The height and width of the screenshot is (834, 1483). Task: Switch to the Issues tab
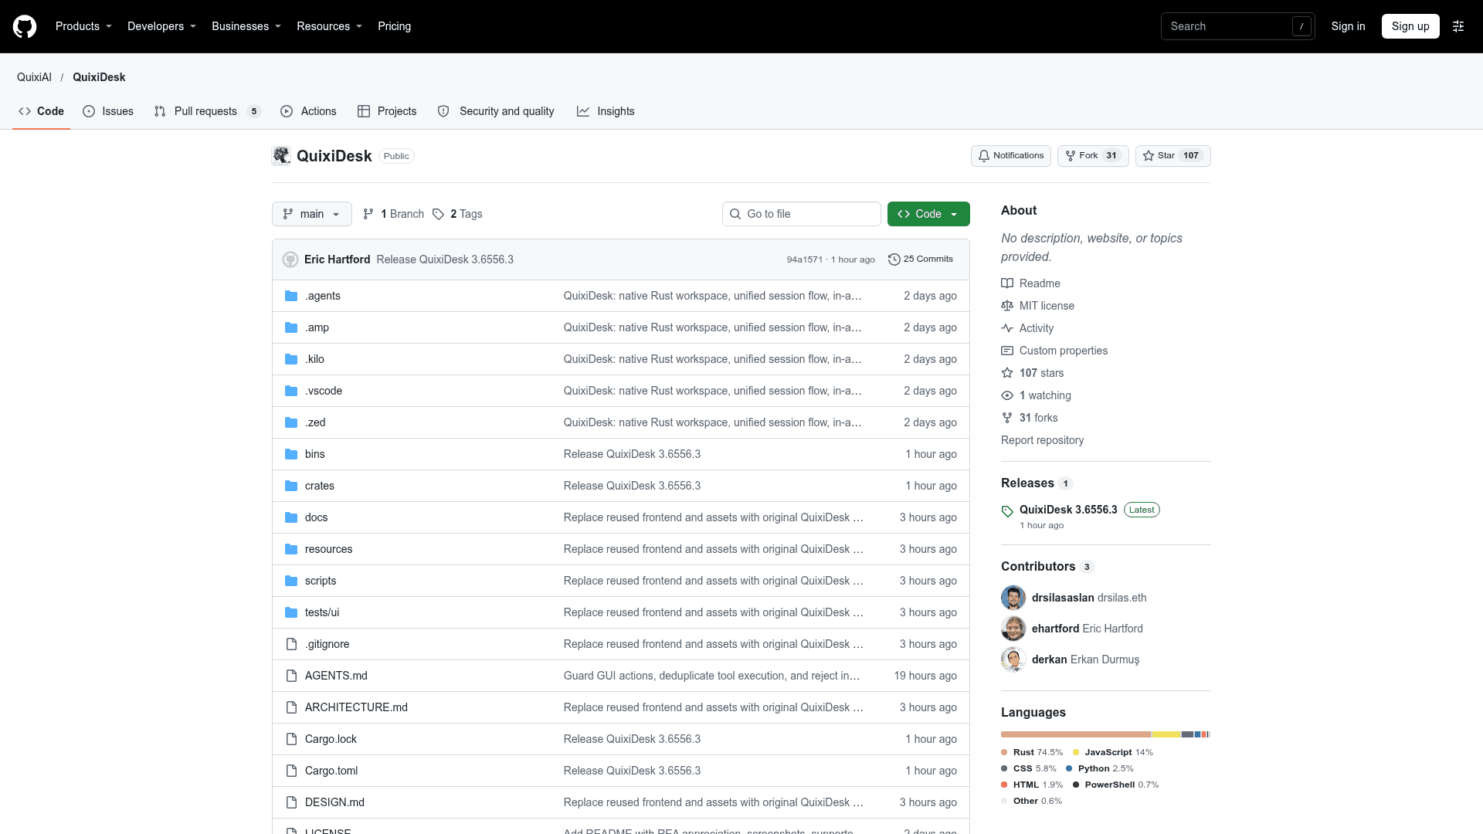click(x=108, y=111)
